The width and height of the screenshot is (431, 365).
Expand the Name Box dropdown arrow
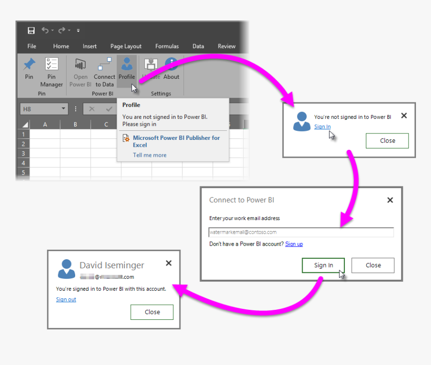pos(64,109)
